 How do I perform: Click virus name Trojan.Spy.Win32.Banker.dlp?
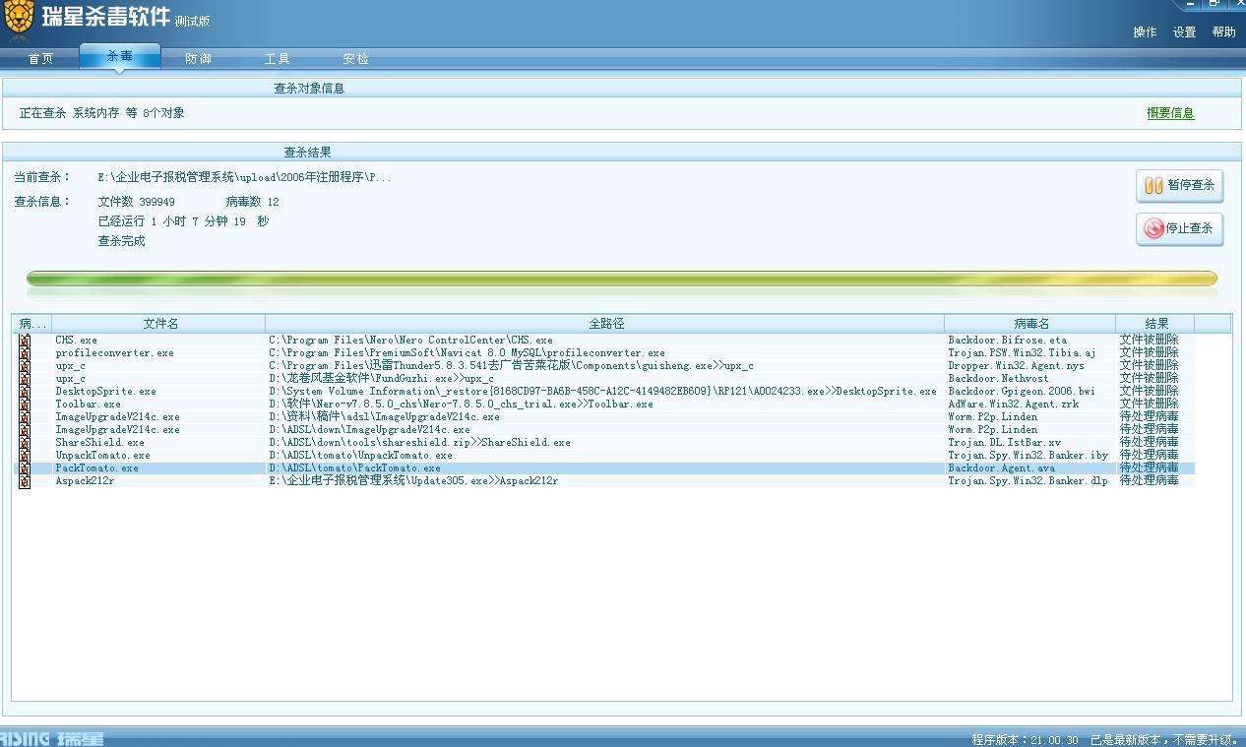tap(1028, 481)
